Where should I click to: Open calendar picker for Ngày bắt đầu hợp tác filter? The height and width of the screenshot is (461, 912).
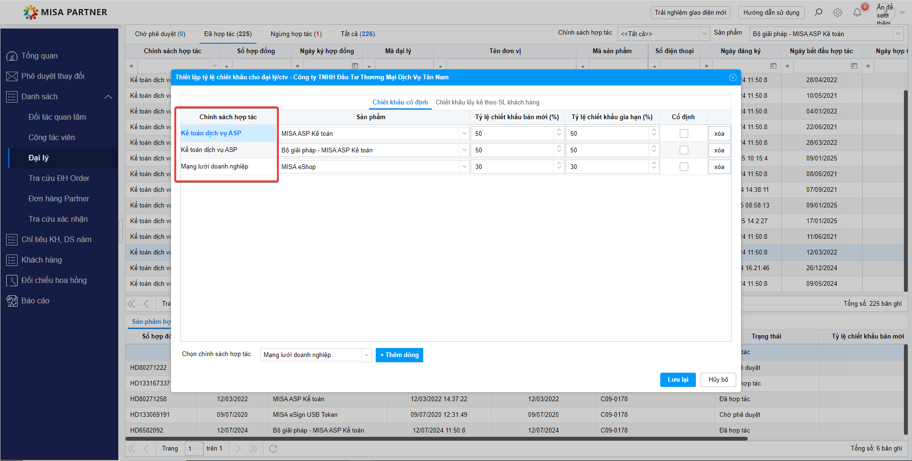tap(854, 66)
